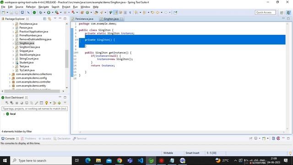Expand Persistance.java in Package Explorer
Viewport: 293px width, 165px height.
click(13, 24)
